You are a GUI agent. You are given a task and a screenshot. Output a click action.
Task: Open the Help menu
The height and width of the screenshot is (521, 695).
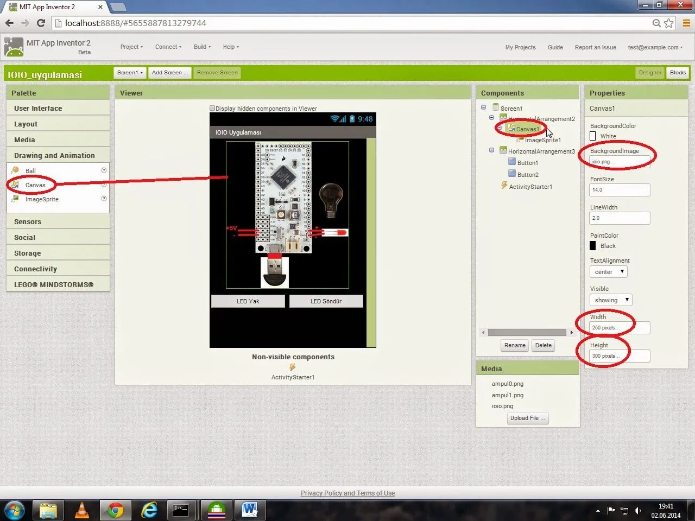pos(231,47)
